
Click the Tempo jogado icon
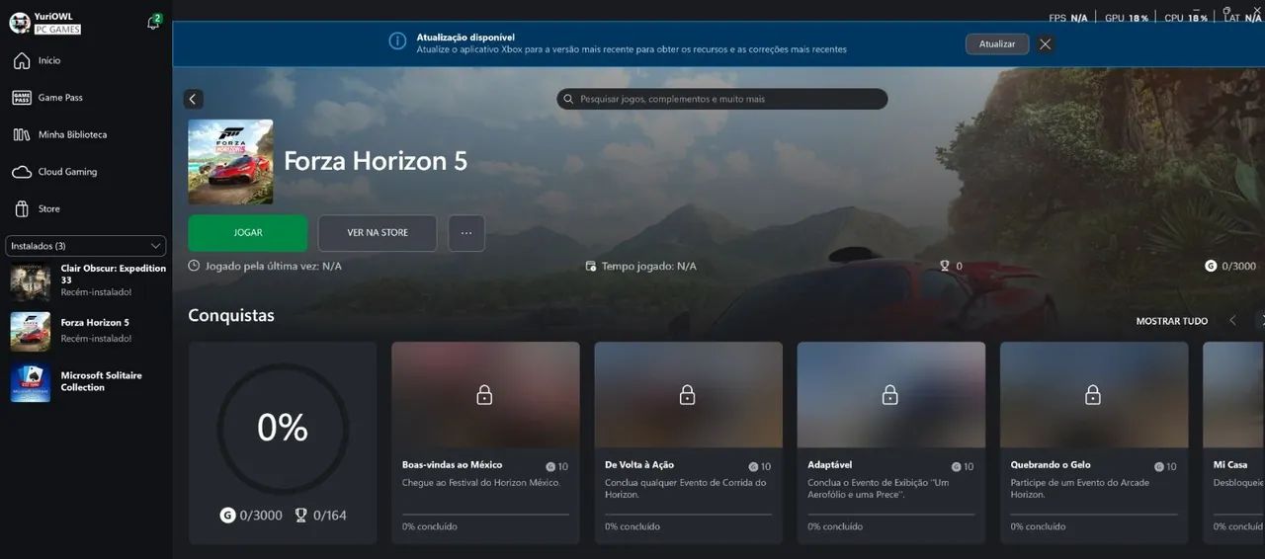(x=591, y=266)
